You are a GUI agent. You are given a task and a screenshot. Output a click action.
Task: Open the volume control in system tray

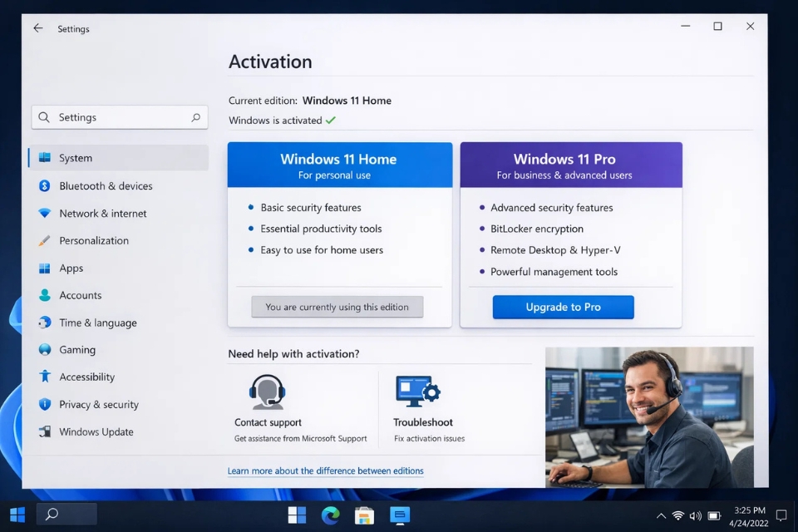695,514
